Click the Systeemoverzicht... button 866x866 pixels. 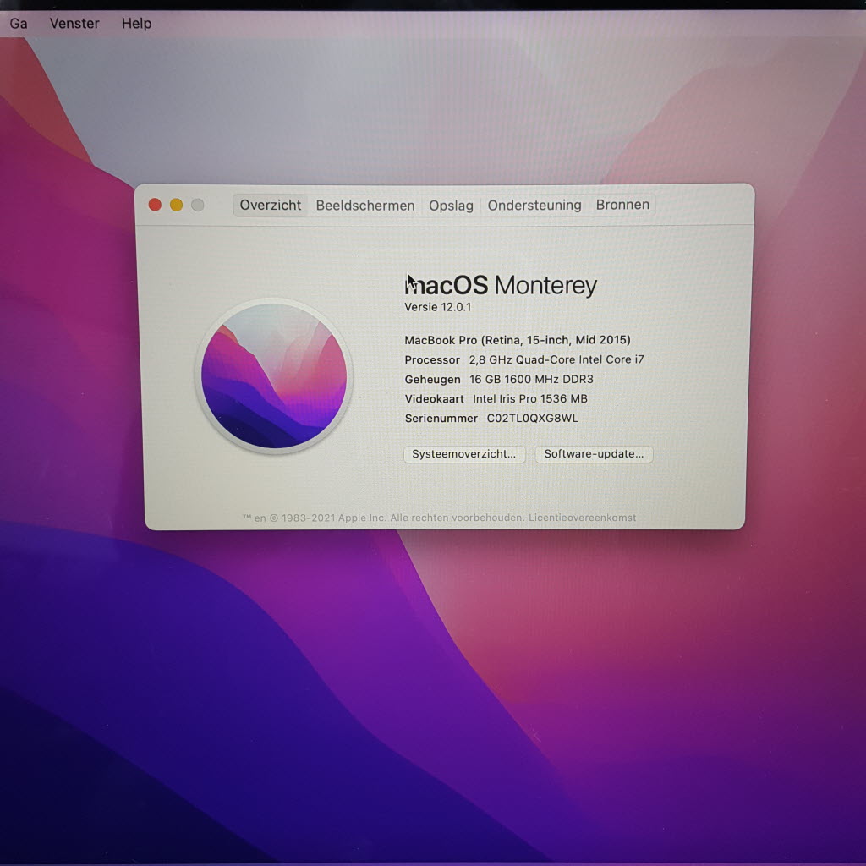(x=464, y=454)
